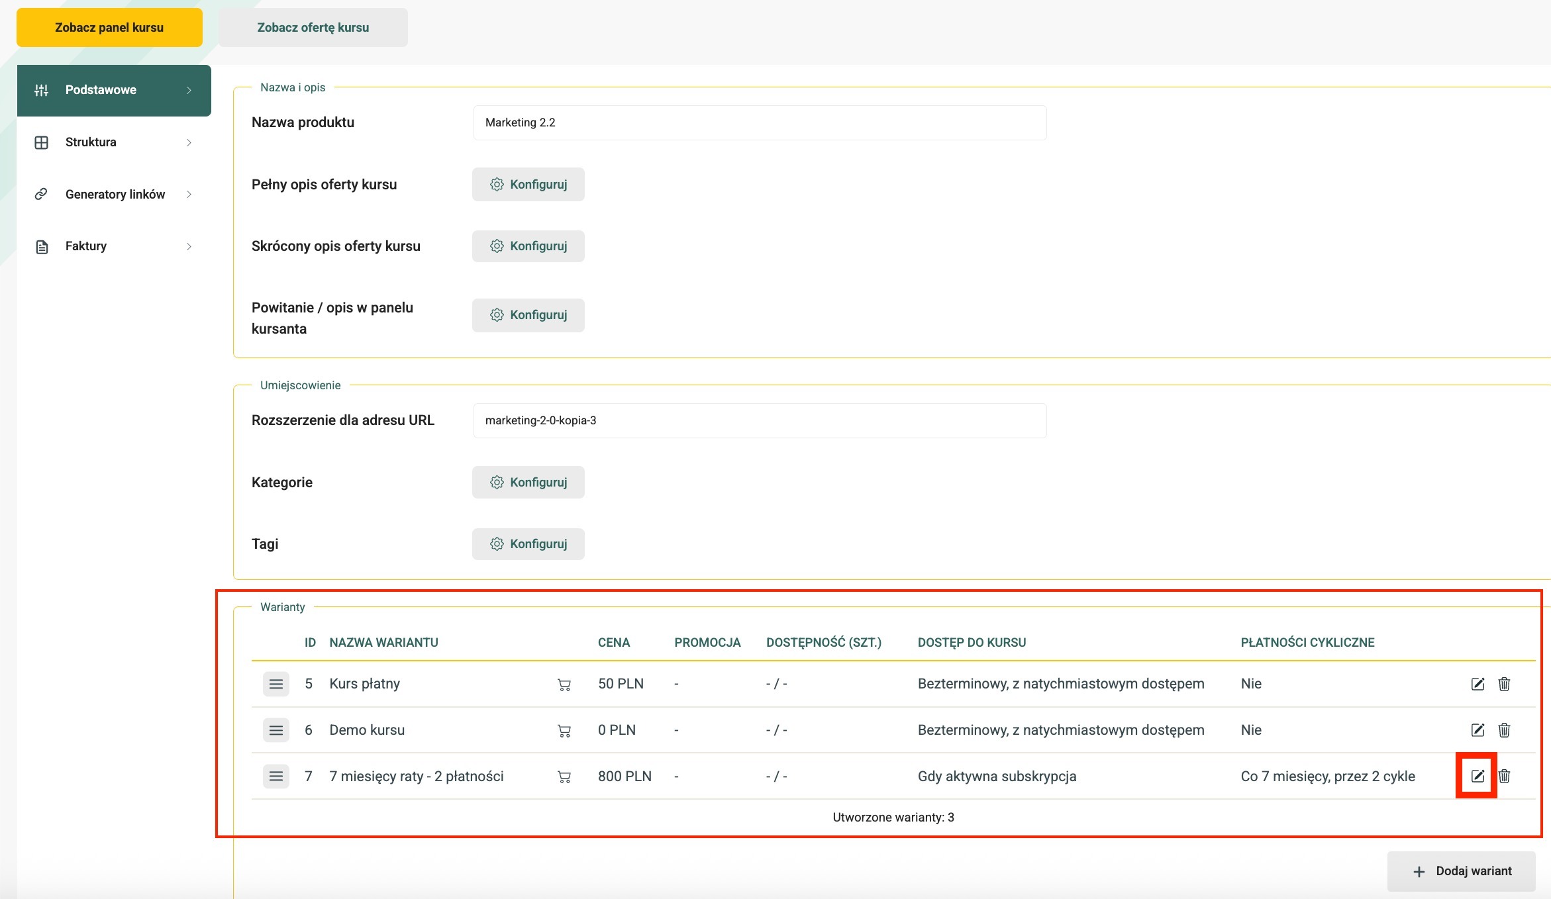Click cart icon for 'Kurs płatny'
1551x899 pixels.
[x=564, y=685]
